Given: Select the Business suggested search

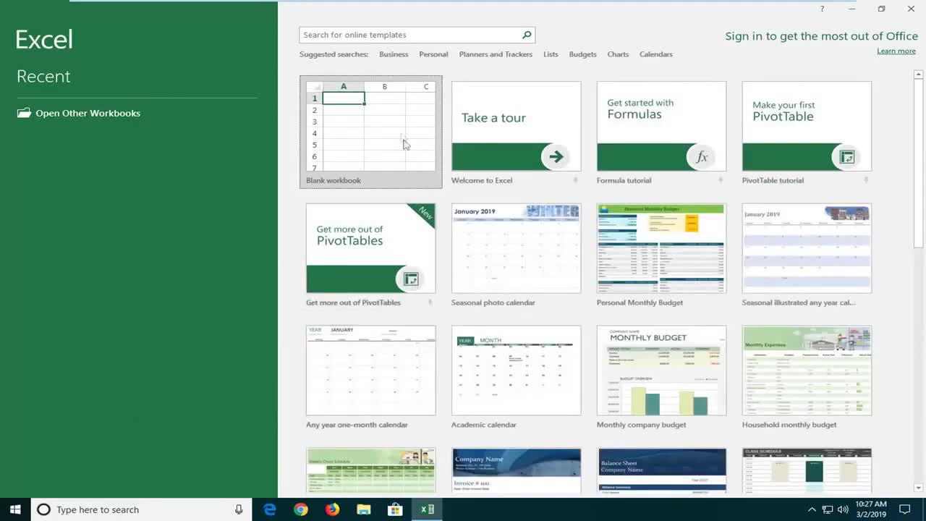Looking at the screenshot, I should point(394,54).
